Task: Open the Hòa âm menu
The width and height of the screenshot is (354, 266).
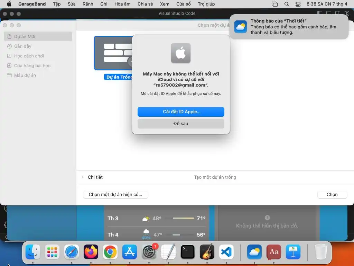Action: (122, 4)
